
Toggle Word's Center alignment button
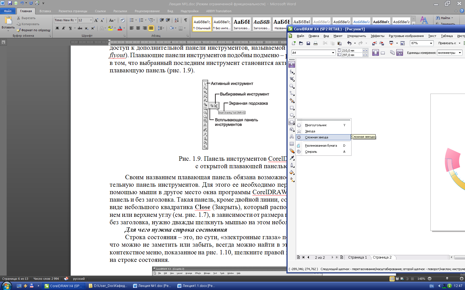pyautogui.click(x=138, y=28)
